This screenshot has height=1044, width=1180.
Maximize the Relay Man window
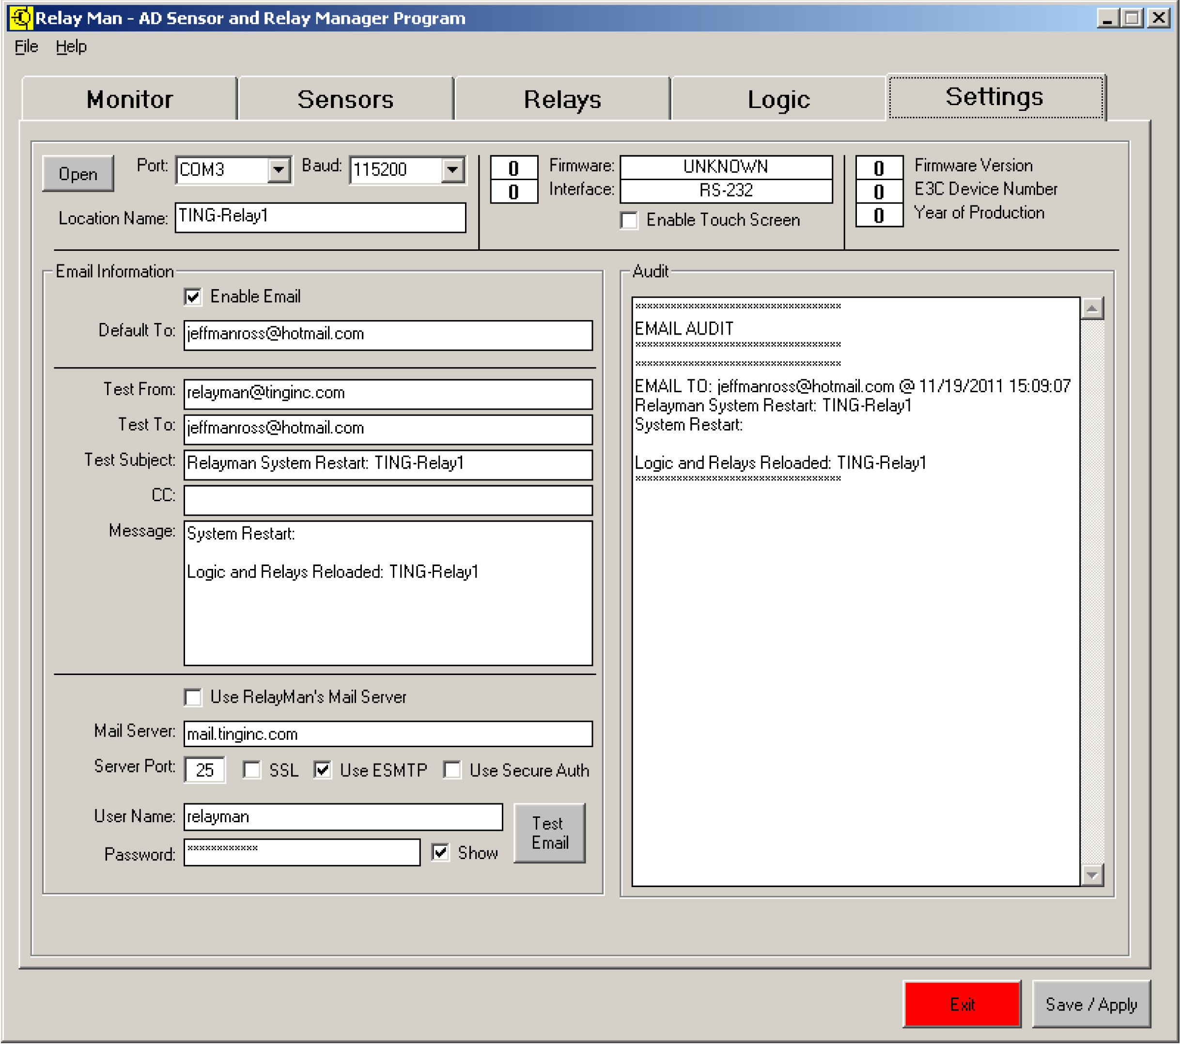(1132, 18)
